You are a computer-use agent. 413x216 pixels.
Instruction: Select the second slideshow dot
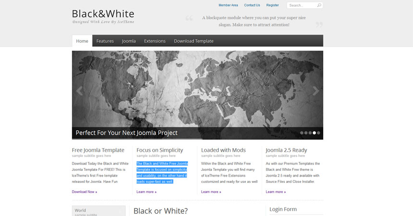tap(306, 133)
